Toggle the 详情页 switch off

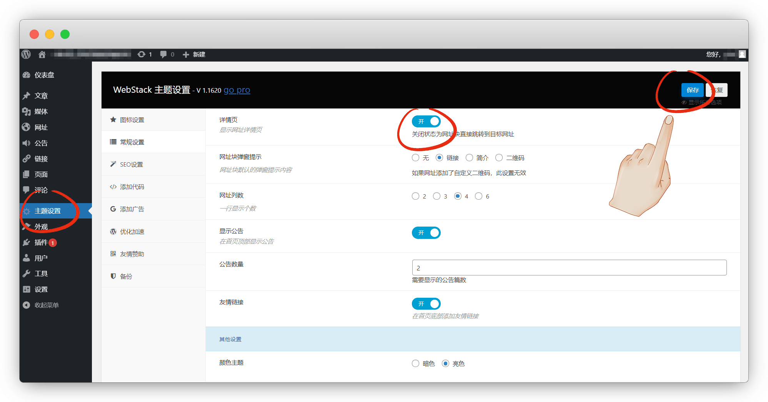[426, 122]
